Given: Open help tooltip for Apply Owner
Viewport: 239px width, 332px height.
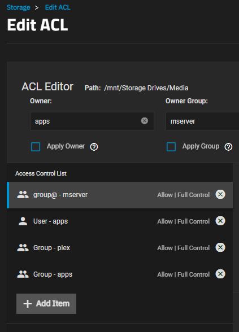Looking at the screenshot, I should click(94, 147).
